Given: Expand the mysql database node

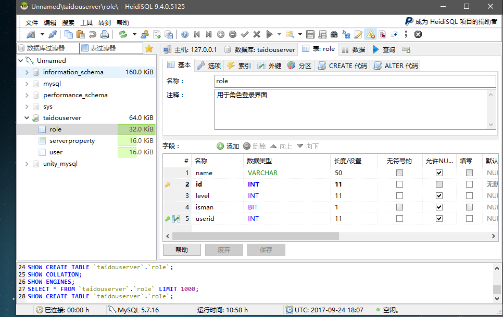Looking at the screenshot, I should coord(27,84).
